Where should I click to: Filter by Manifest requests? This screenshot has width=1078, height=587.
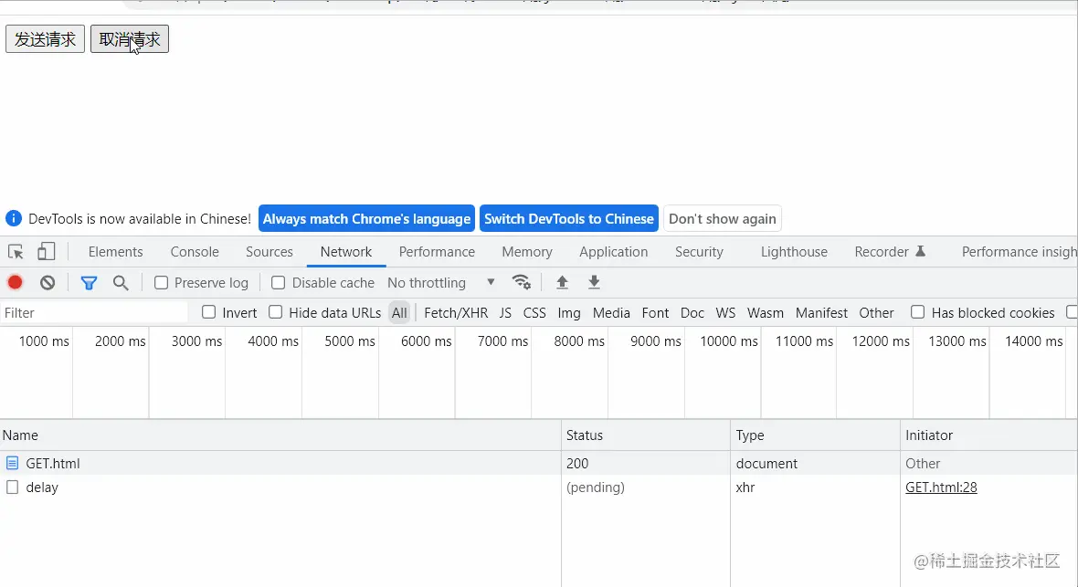821,313
